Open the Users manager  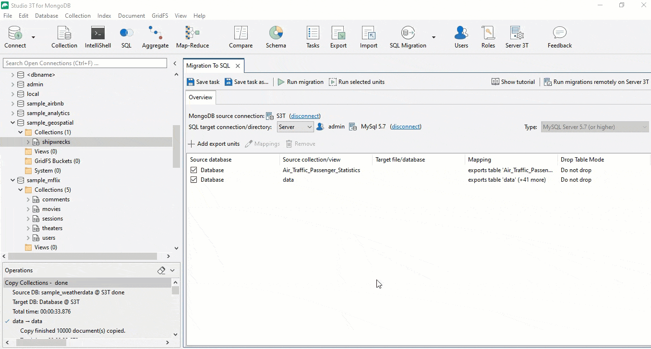[x=461, y=37]
